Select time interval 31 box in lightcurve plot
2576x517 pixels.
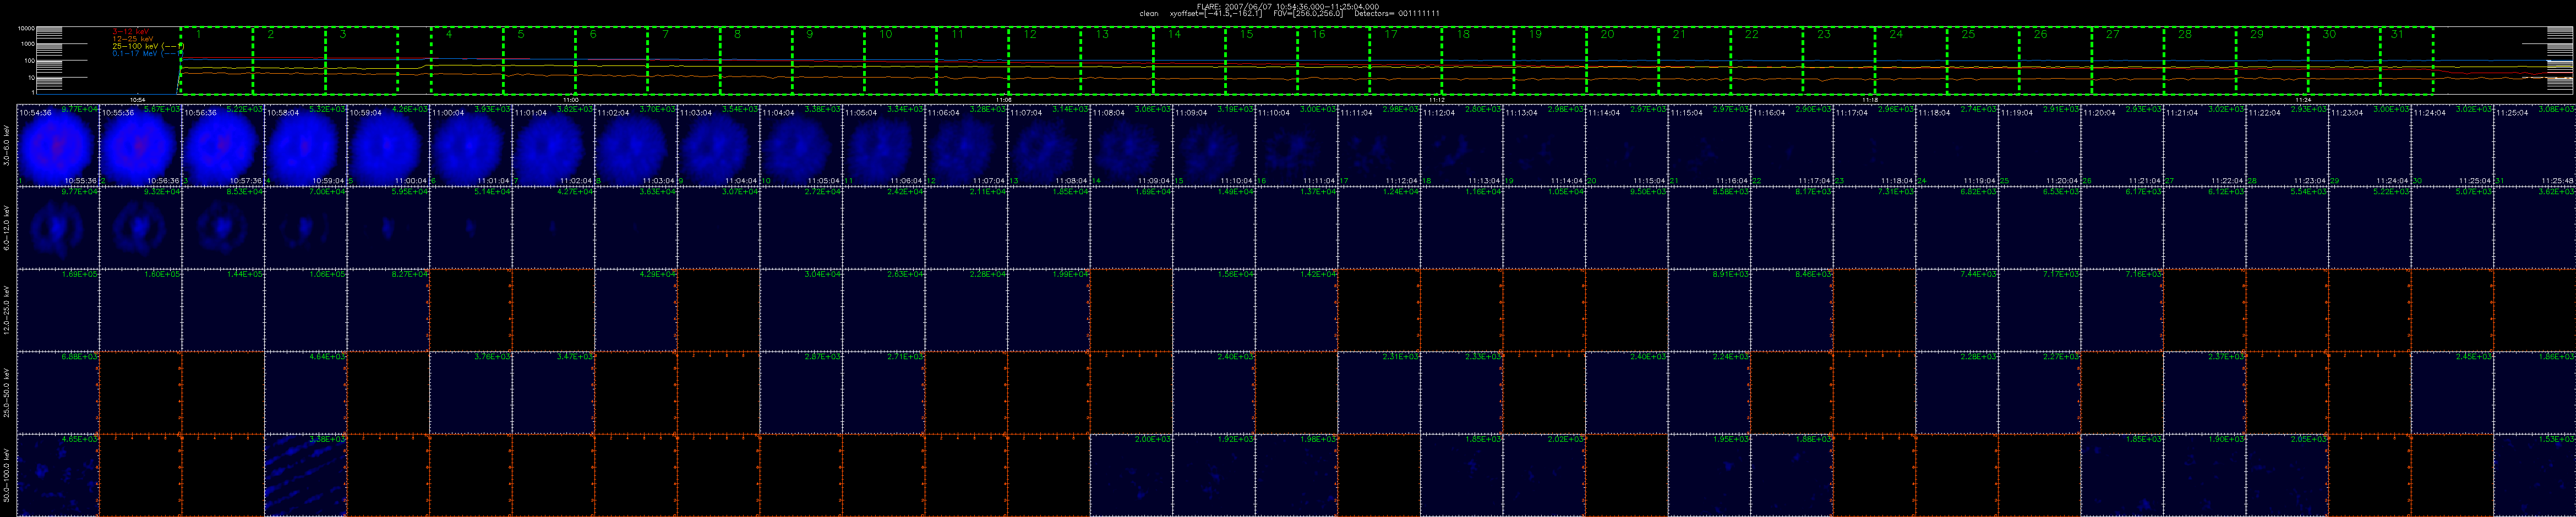click(x=2407, y=61)
